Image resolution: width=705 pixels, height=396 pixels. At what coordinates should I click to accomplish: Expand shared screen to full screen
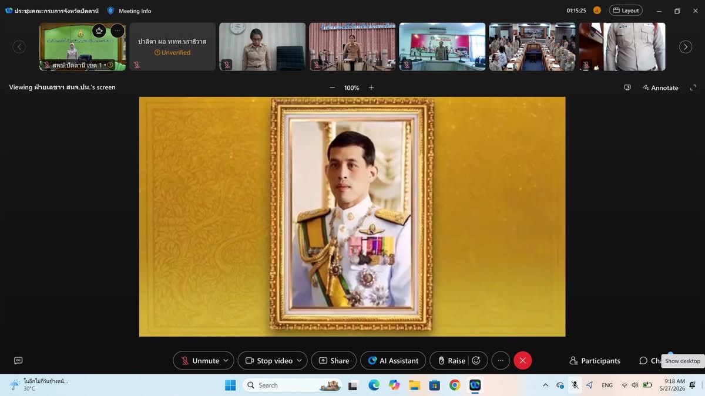click(693, 87)
